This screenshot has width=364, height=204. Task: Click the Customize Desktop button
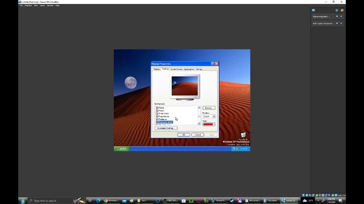(166, 128)
